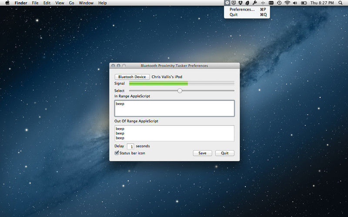Click into the In Range AppleScript field
Image resolution: width=348 pixels, height=217 pixels.
[174, 108]
